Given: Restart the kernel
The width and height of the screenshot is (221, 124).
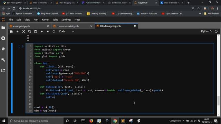Looking at the screenshot, I should (x=54, y=31).
